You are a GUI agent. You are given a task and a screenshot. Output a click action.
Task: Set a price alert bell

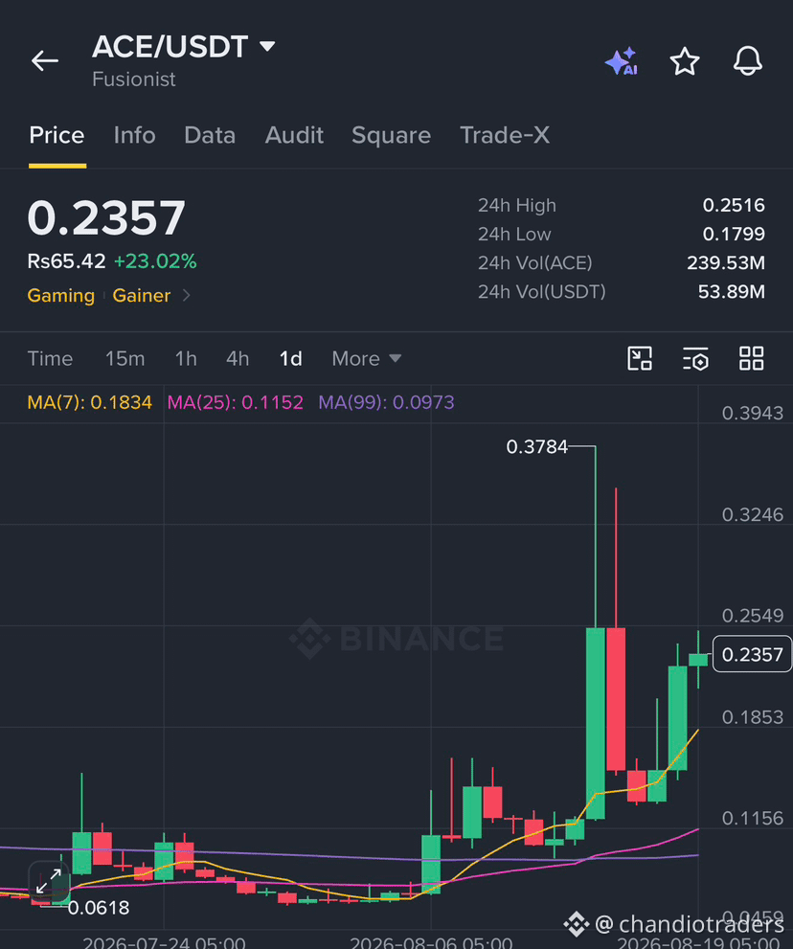click(748, 61)
